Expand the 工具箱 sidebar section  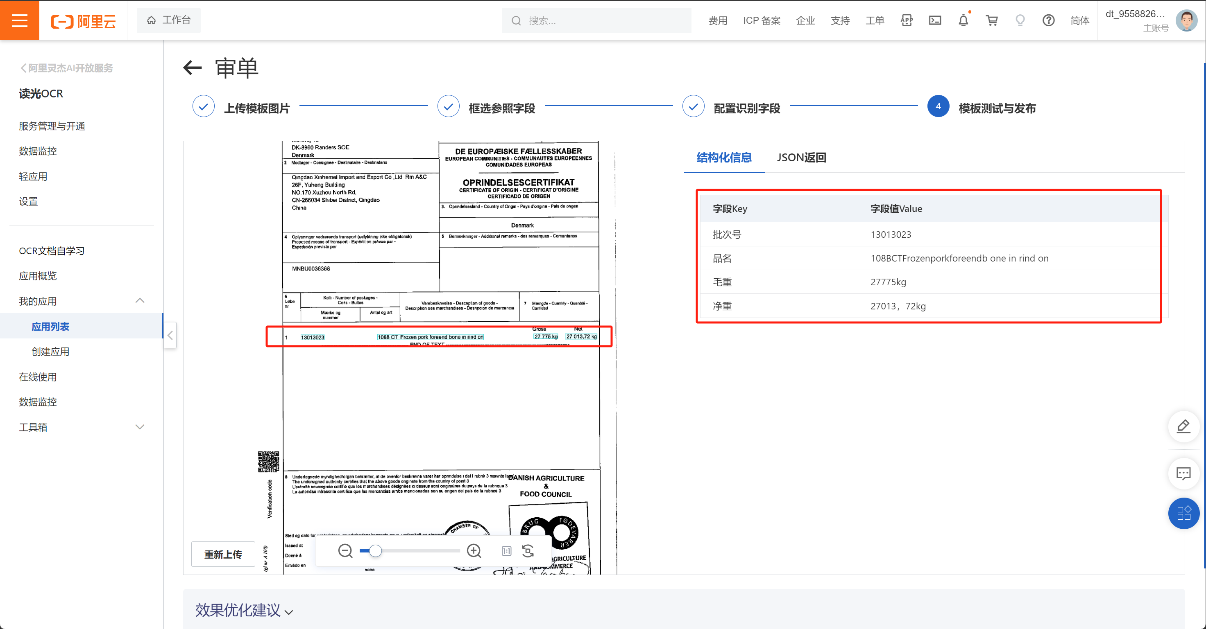point(140,427)
